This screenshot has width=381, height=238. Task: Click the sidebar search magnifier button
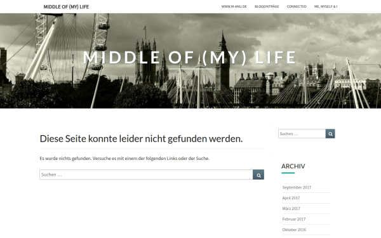330,133
